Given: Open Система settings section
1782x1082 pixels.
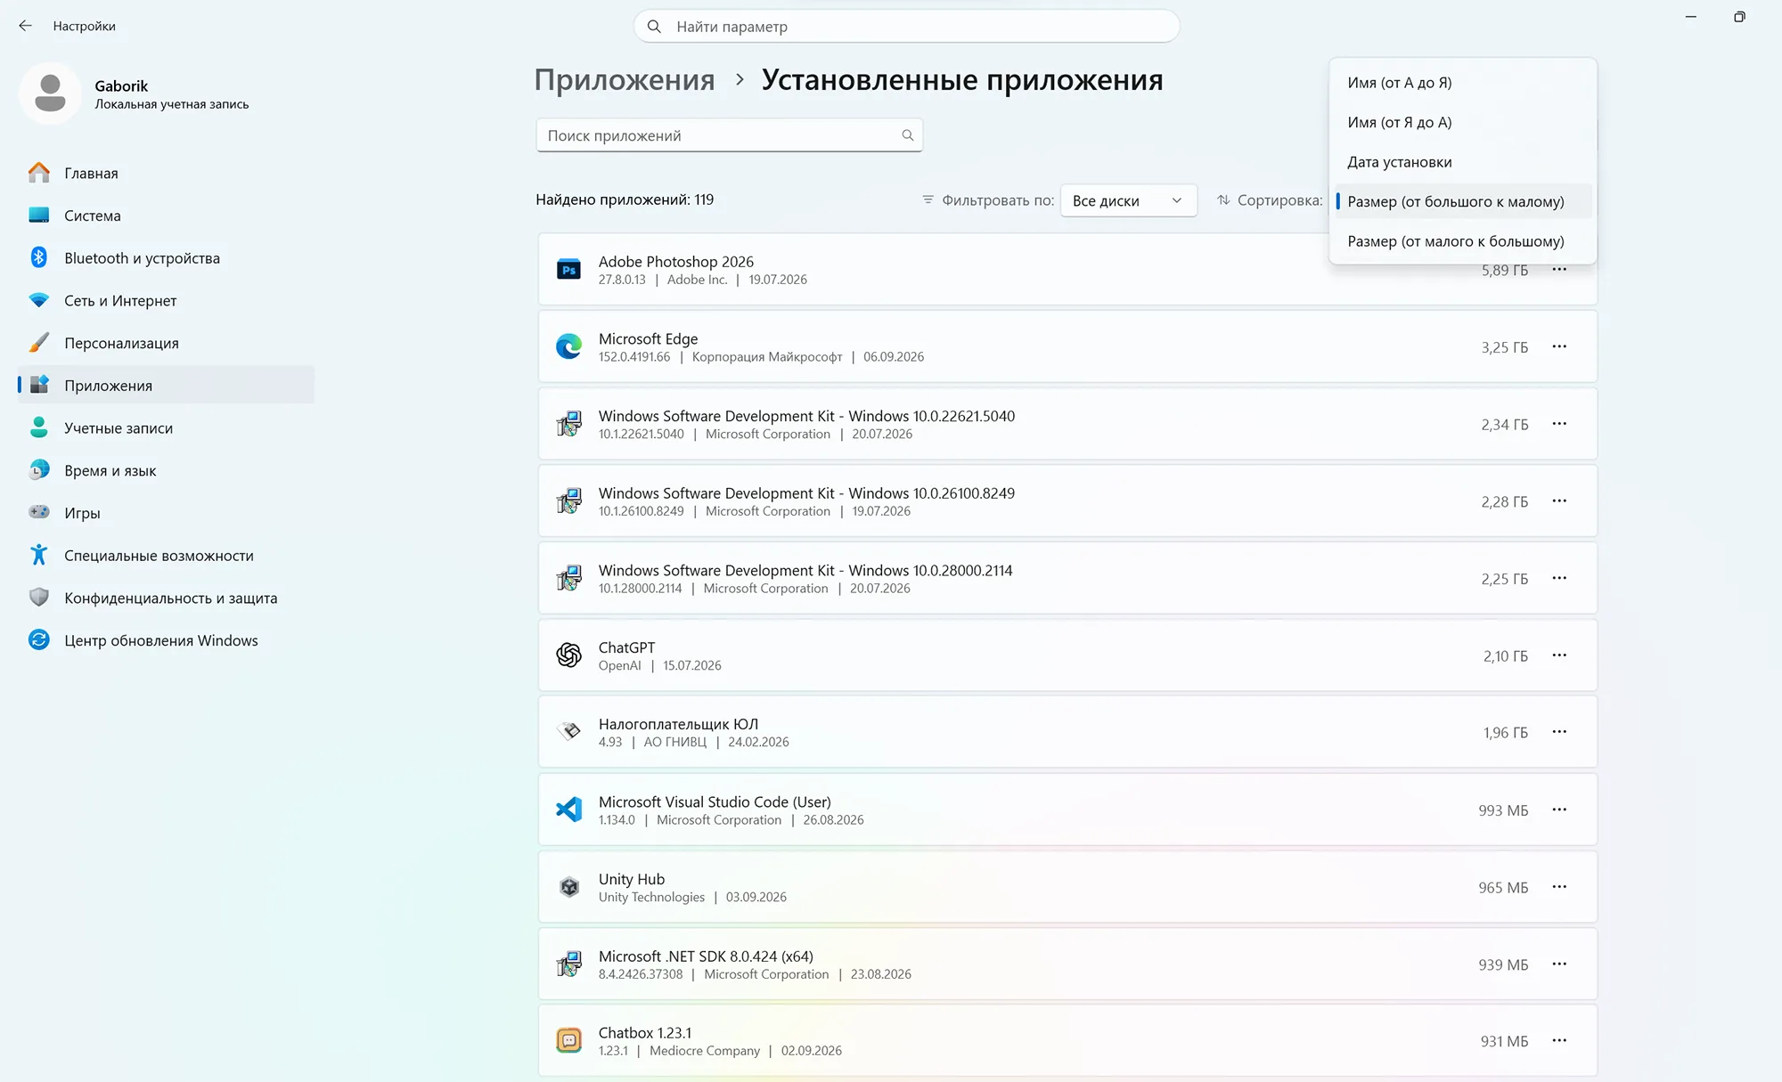Looking at the screenshot, I should pos(167,216).
